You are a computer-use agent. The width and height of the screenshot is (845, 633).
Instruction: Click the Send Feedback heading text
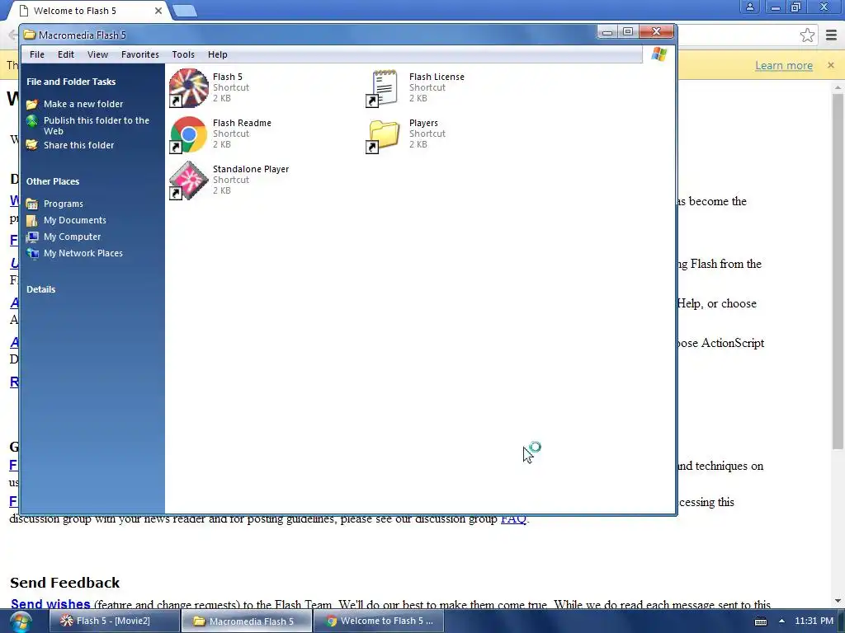coord(64,583)
